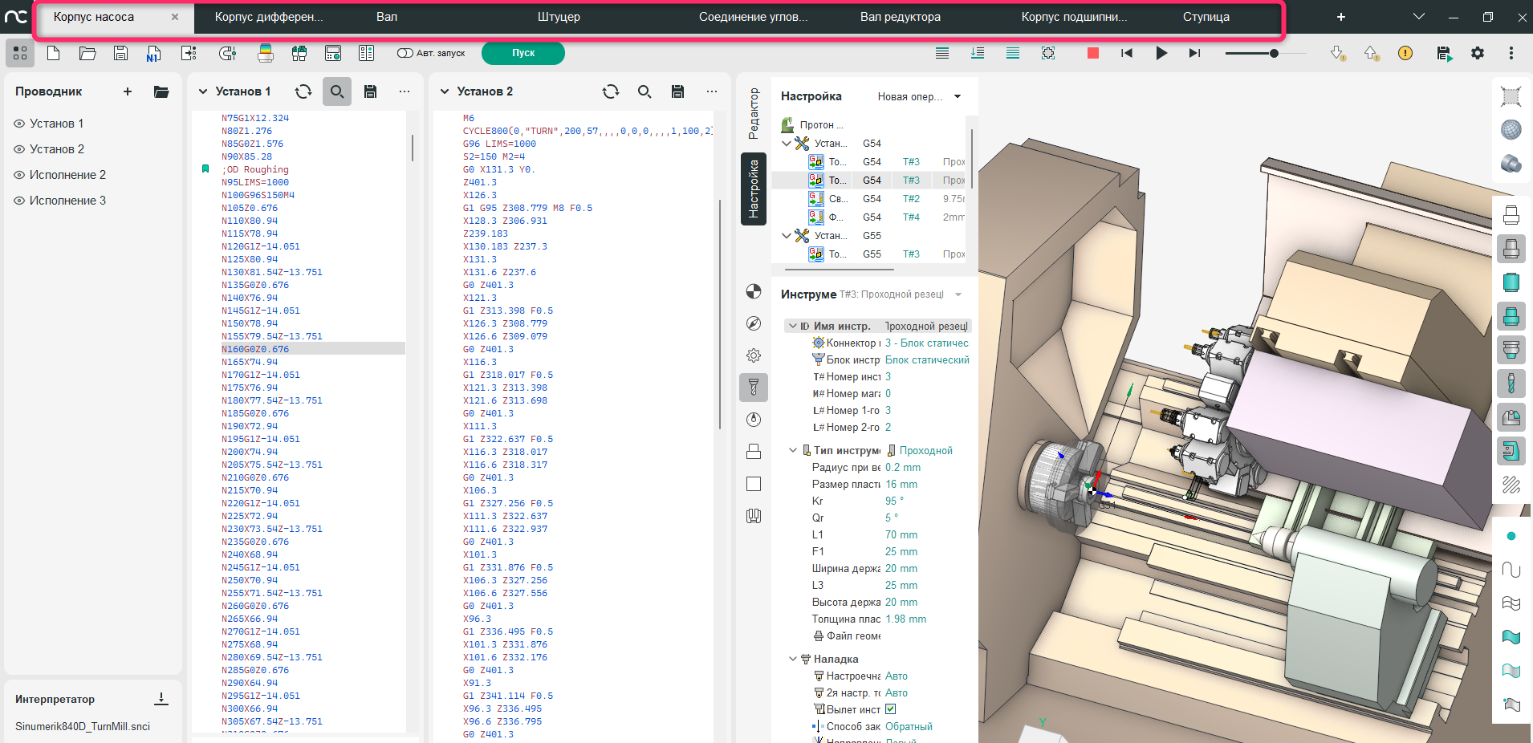
Task: Toggle the Авт. запуск switch
Action: coord(405,53)
